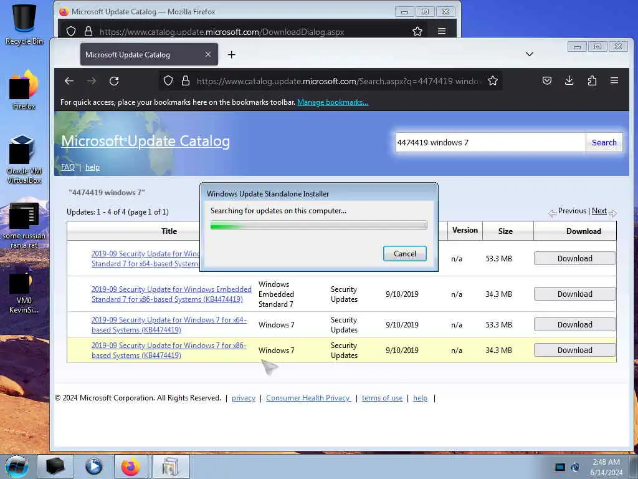This screenshot has width=638, height=479.
Task: Select the Microsoft Update Catalog tab
Action: tap(149, 55)
